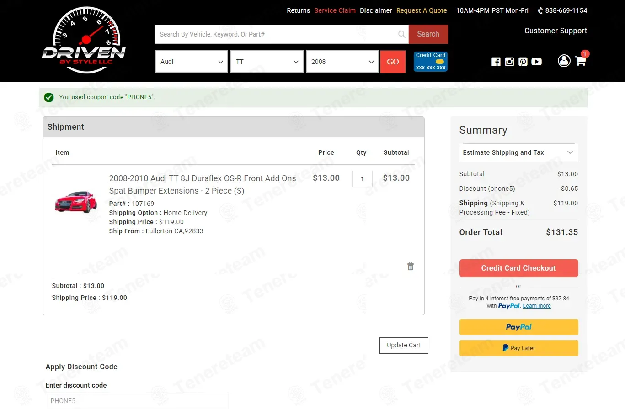Click the PHONE5 coupon success message
Image resolution: width=625 pixels, height=414 pixels.
pyautogui.click(x=107, y=97)
